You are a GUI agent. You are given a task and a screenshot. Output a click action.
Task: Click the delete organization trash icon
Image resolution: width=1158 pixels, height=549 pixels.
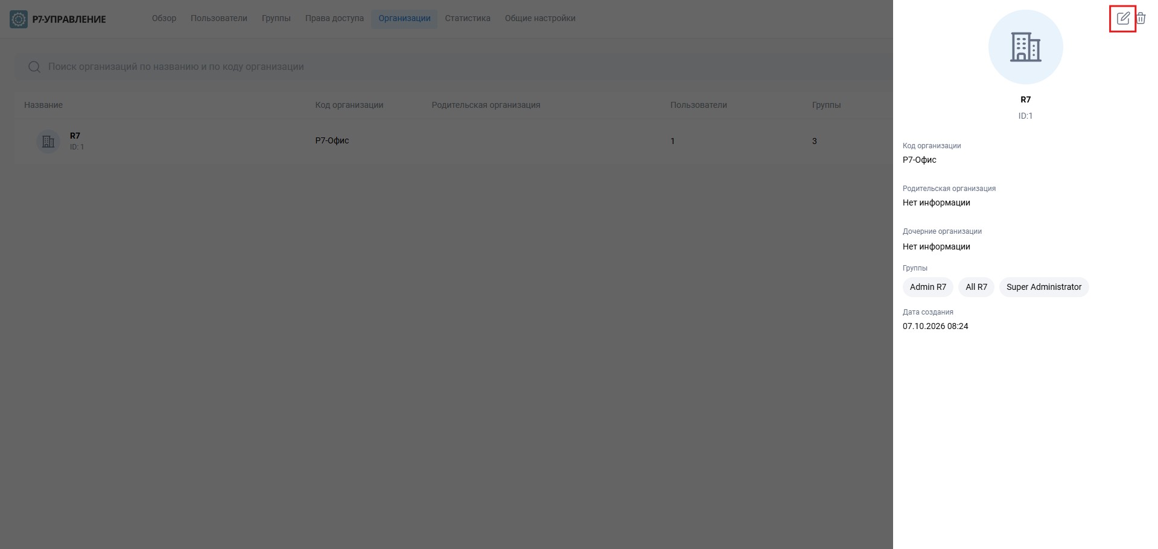[1141, 19]
